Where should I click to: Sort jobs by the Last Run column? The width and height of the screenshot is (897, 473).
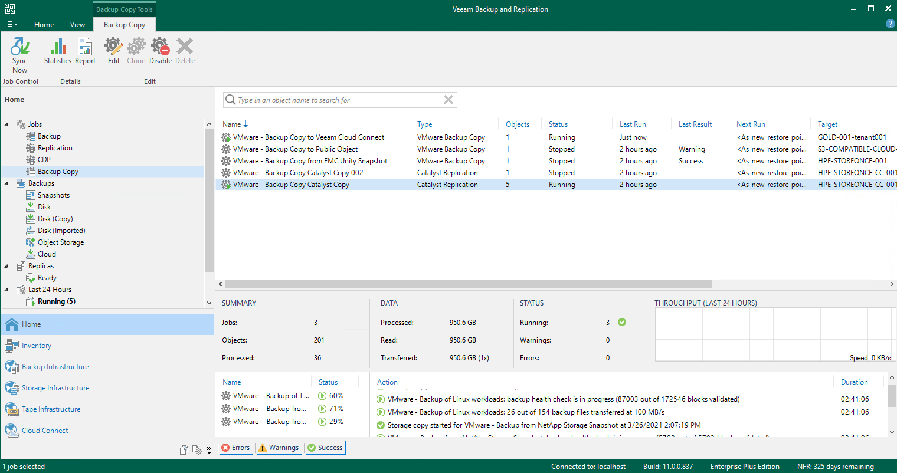click(x=633, y=124)
